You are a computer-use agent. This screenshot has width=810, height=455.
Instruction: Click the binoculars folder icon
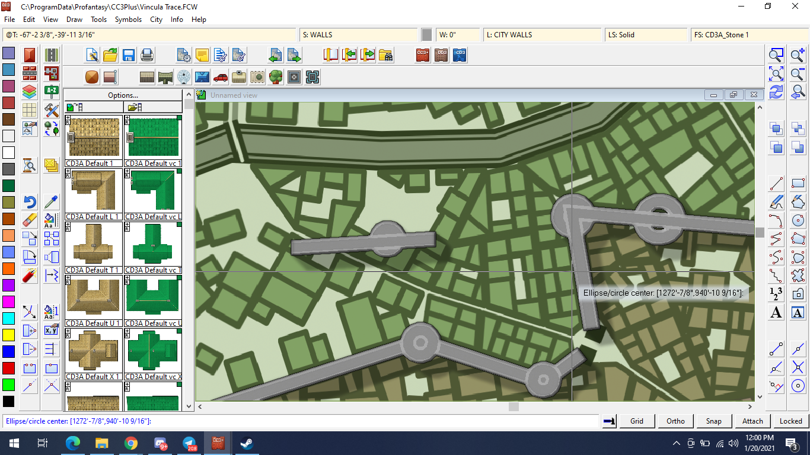tap(386, 56)
